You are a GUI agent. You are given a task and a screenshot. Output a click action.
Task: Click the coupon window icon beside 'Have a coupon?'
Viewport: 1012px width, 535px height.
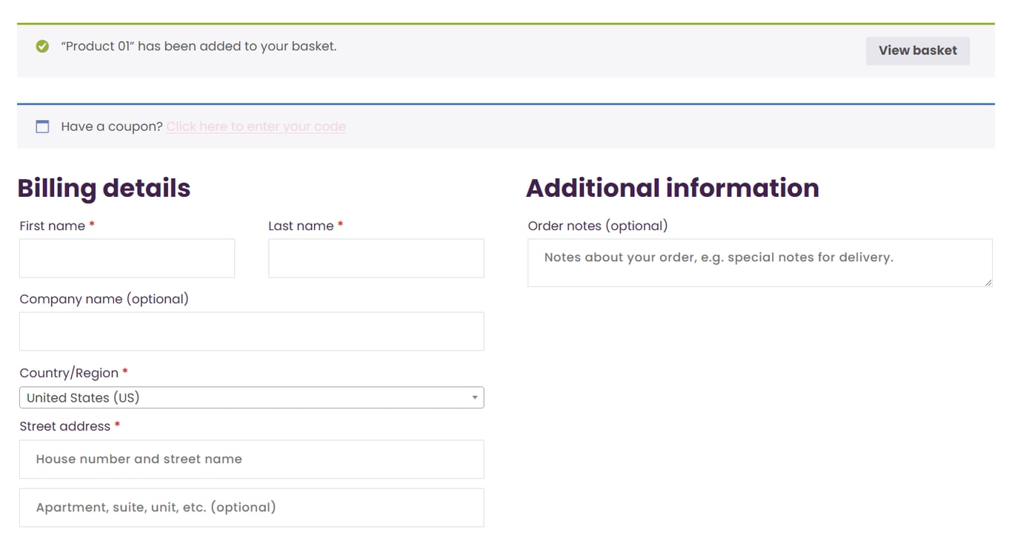click(x=42, y=126)
